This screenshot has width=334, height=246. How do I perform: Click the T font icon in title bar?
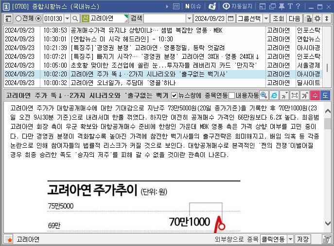tap(290, 6)
